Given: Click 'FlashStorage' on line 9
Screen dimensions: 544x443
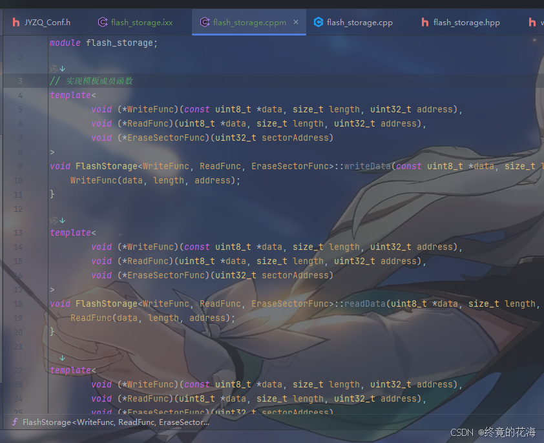Looking at the screenshot, I should click(x=107, y=166).
